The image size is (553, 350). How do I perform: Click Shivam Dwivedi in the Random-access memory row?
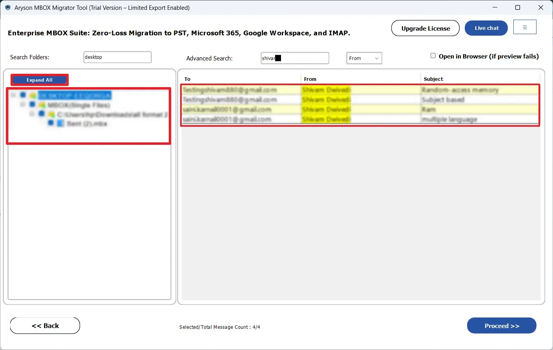pyautogui.click(x=326, y=90)
